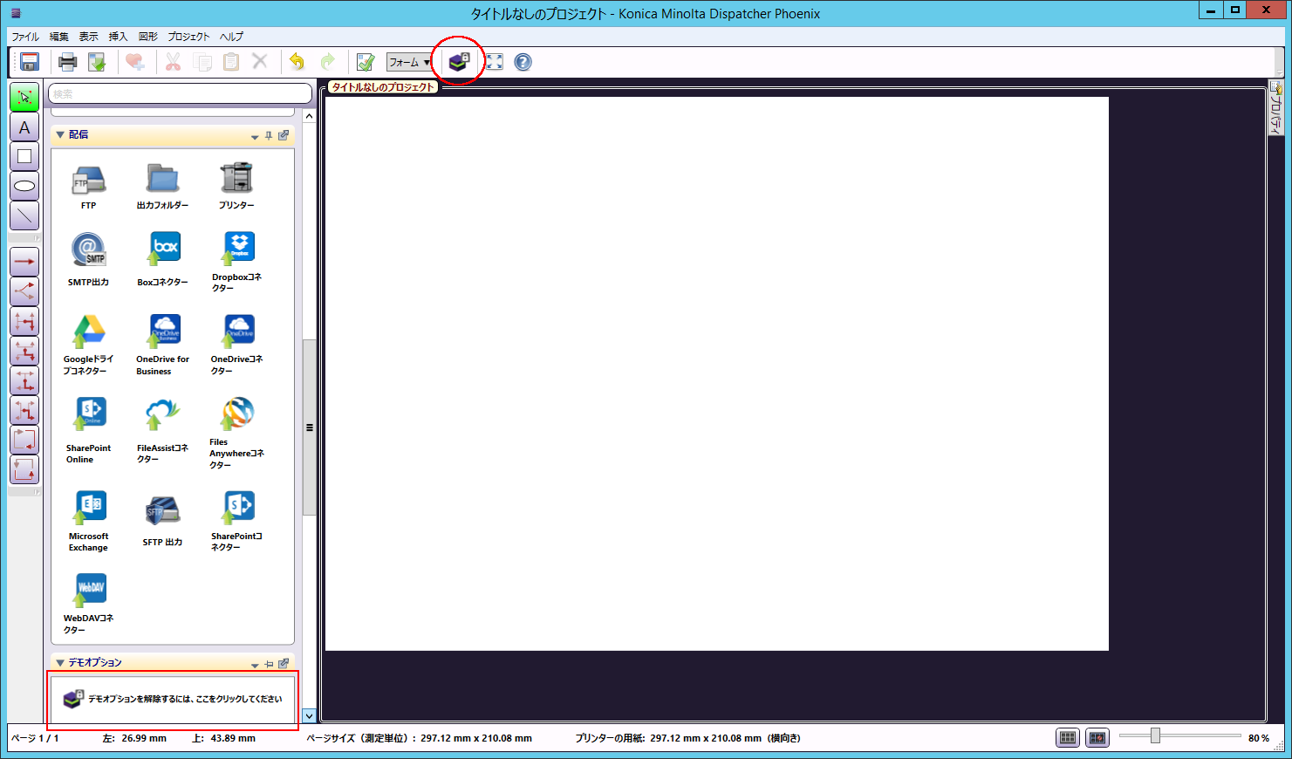Open the 図形 menu
Screen dimensions: 1292x759
(148, 37)
